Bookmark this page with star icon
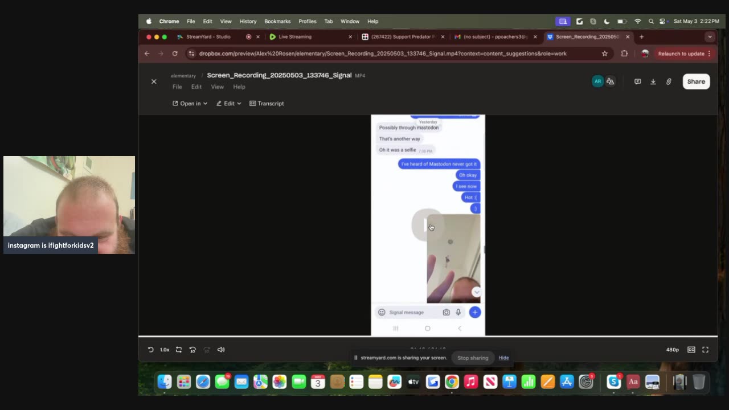Viewport: 729px width, 410px height. click(x=605, y=54)
